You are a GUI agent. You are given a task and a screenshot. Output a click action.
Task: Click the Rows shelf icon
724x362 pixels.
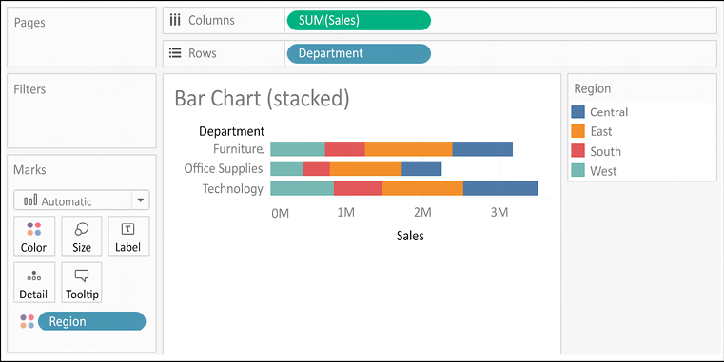pyautogui.click(x=175, y=53)
